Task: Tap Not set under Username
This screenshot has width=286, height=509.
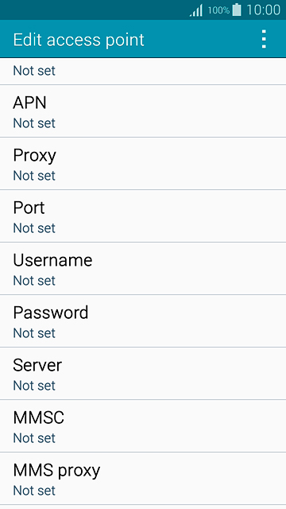Action: 34,281
